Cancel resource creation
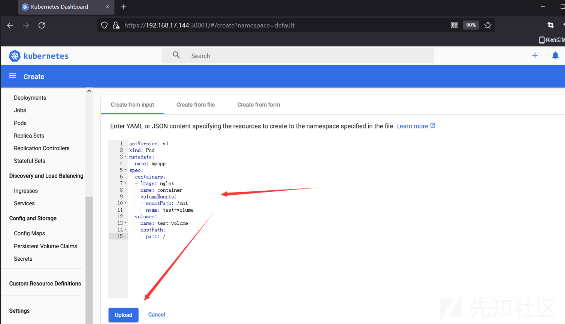565x324 pixels. point(157,315)
